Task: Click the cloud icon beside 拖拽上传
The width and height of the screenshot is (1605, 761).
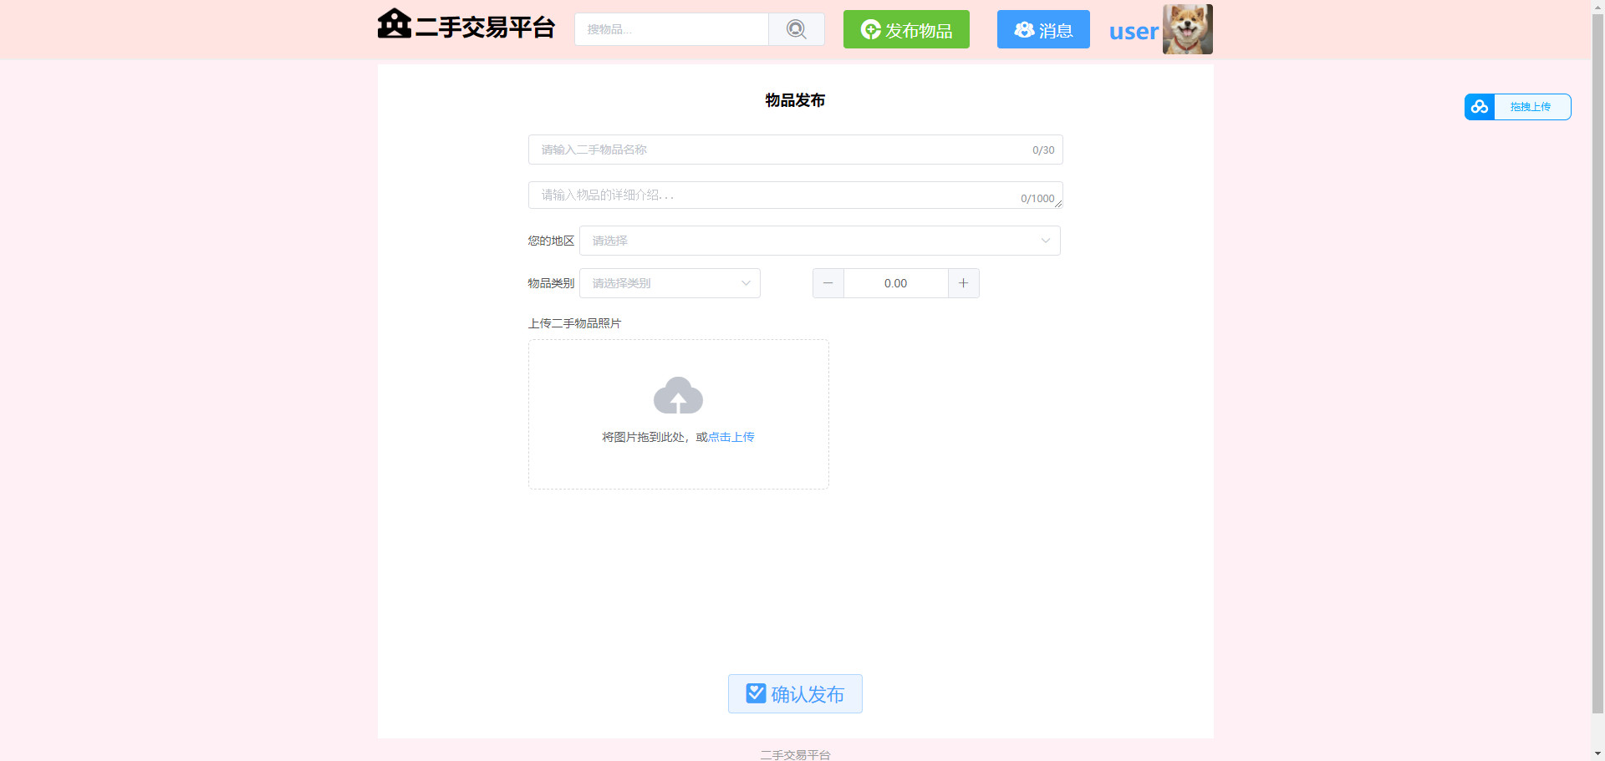Action: click(1480, 107)
